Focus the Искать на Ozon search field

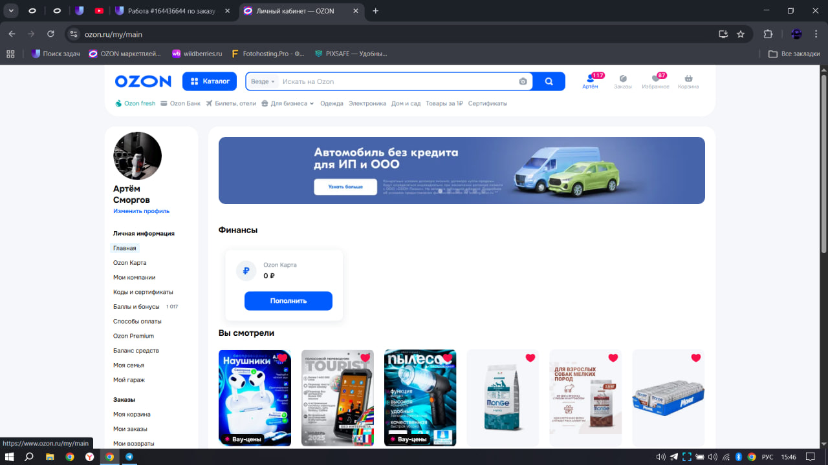click(398, 81)
